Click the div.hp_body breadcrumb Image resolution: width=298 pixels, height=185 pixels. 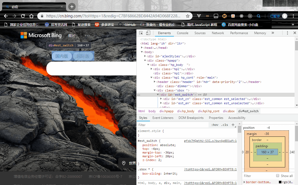click(x=186, y=111)
